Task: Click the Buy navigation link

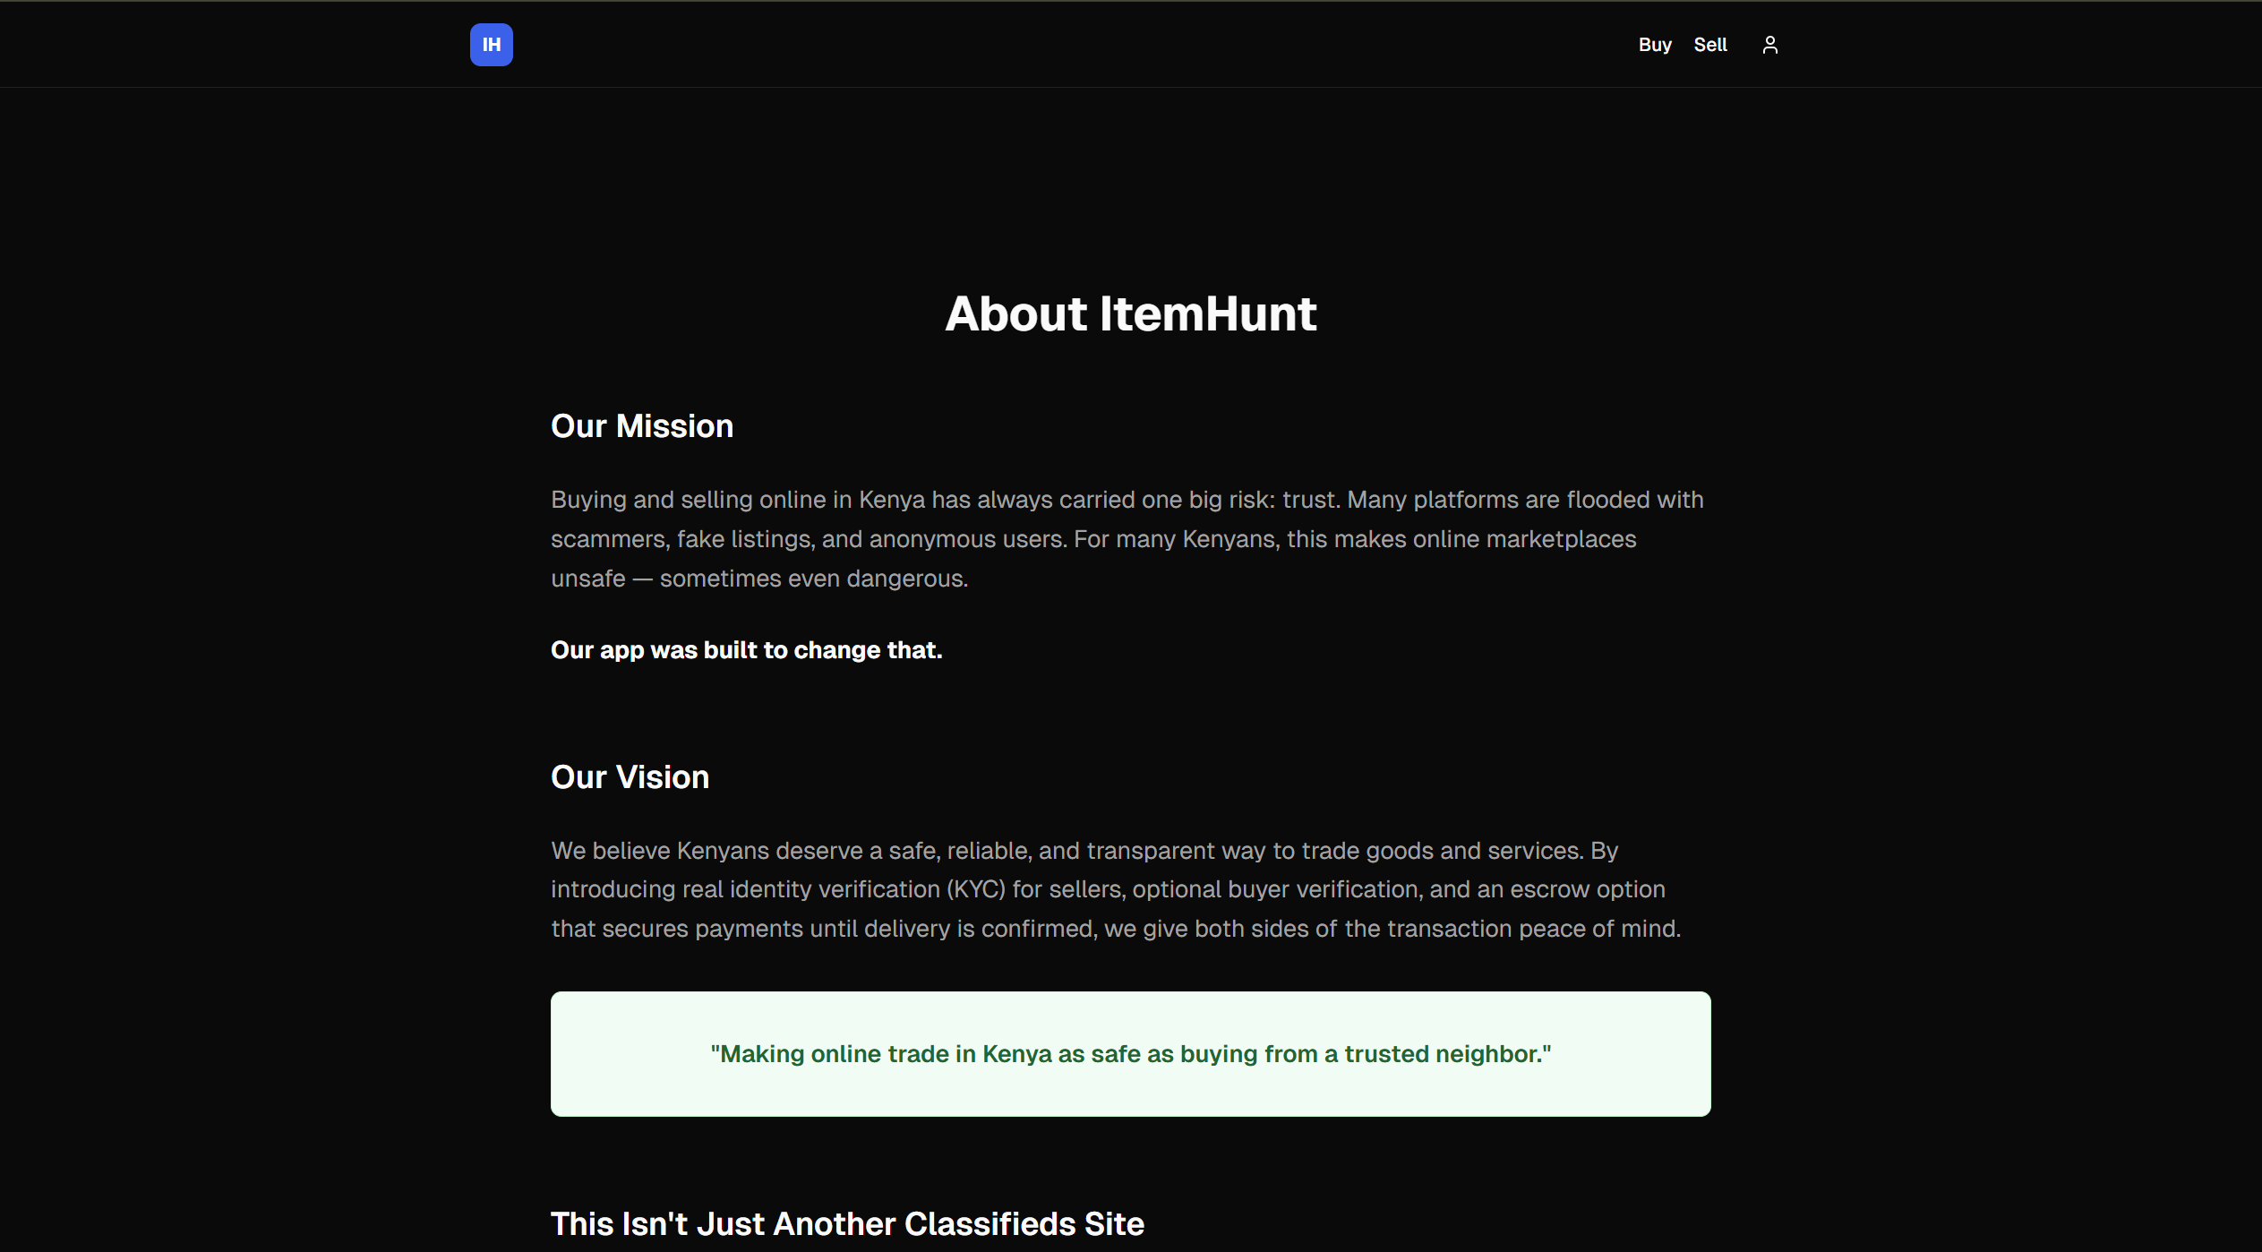Action: tap(1654, 44)
